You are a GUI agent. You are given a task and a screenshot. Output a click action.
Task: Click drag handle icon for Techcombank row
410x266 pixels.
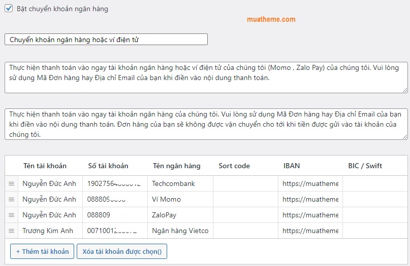[x=11, y=184]
